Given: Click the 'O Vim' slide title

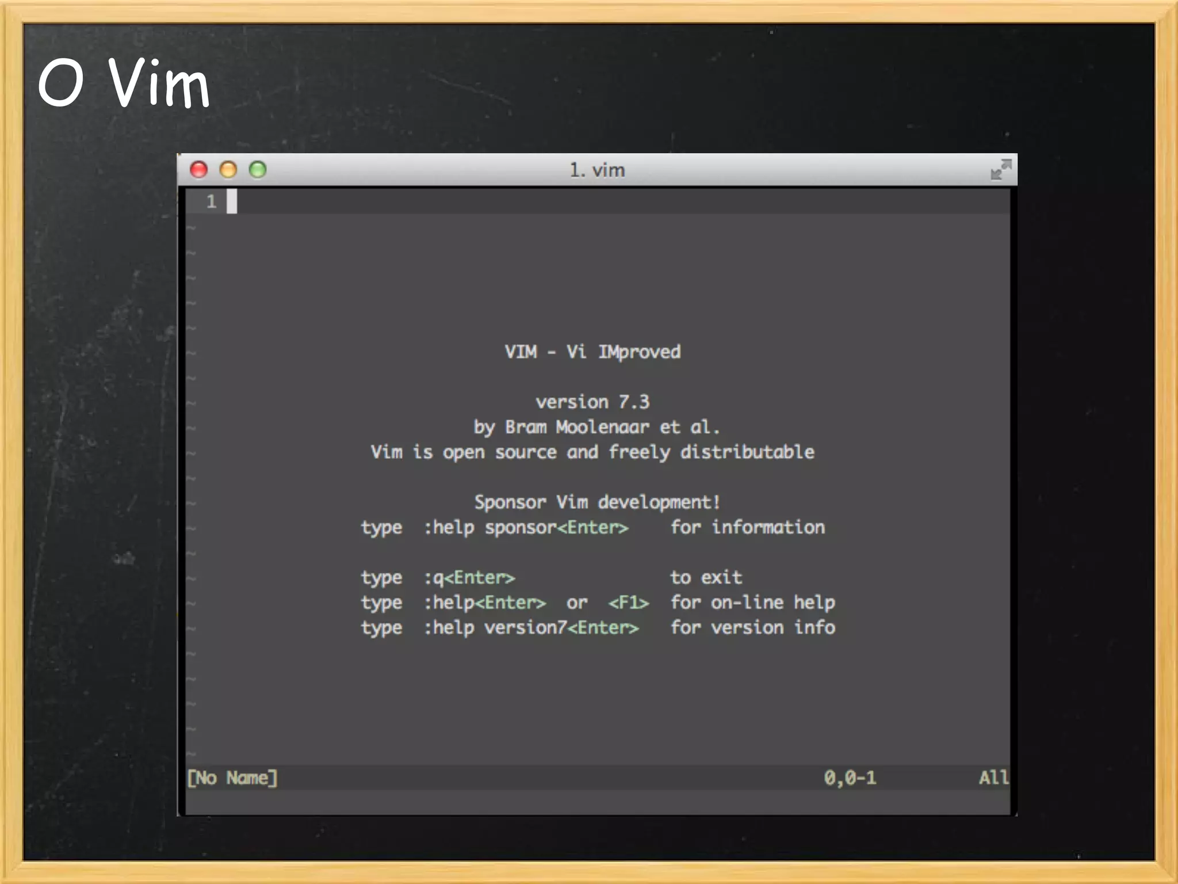Looking at the screenshot, I should point(124,83).
